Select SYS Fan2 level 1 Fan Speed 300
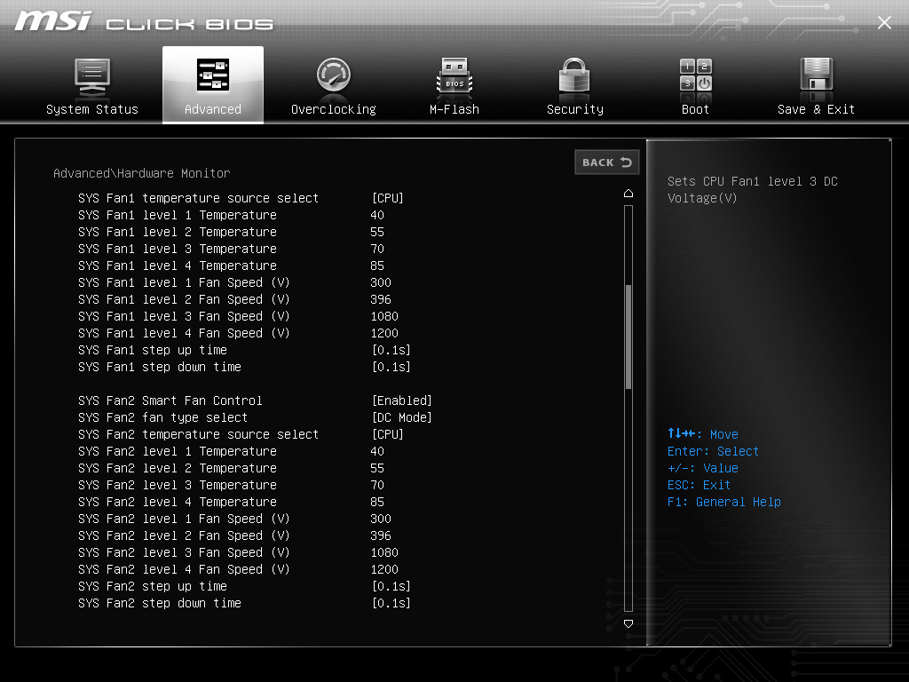The image size is (909, 682). (x=381, y=519)
